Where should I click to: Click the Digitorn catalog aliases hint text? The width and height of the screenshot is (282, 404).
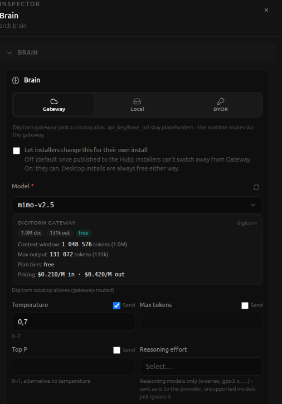click(x=63, y=290)
